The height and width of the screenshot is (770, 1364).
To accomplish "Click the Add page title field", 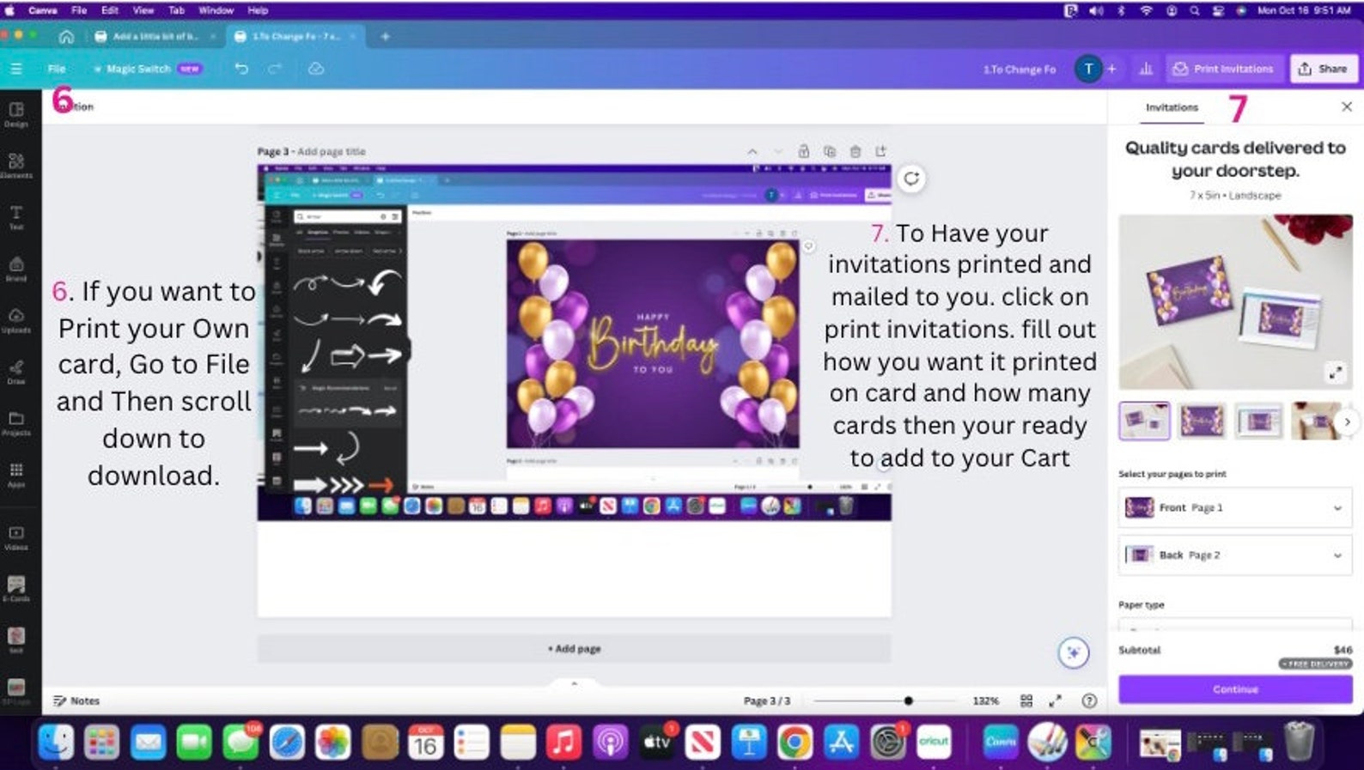I will [x=332, y=151].
